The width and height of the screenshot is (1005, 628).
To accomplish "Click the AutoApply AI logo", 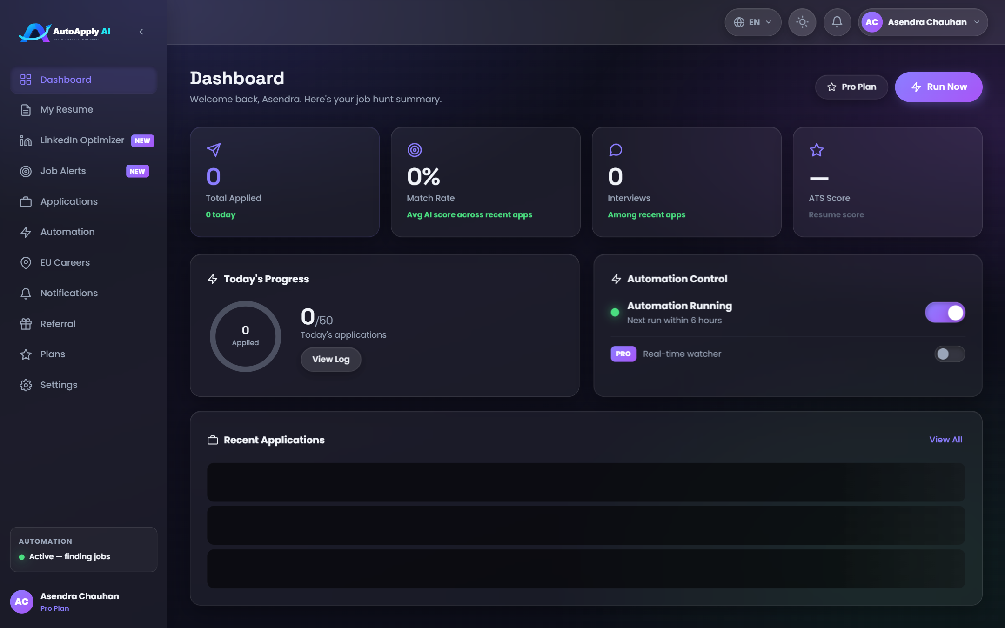I will pyautogui.click(x=65, y=32).
